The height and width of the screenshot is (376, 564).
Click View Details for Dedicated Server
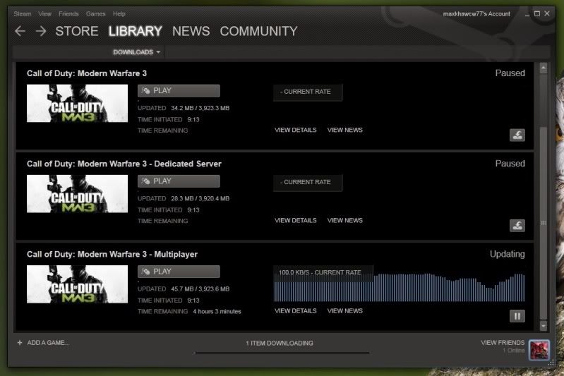point(295,221)
